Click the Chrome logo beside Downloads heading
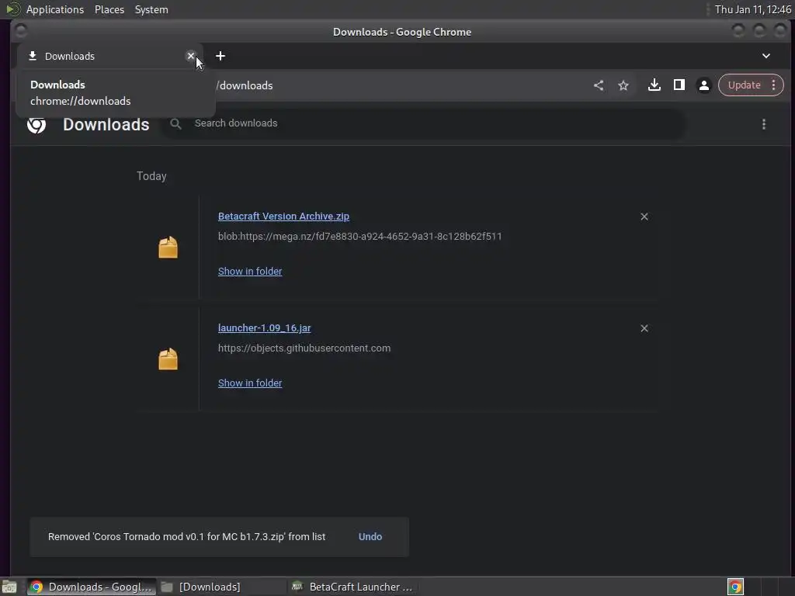Image resolution: width=795 pixels, height=596 pixels. click(36, 124)
